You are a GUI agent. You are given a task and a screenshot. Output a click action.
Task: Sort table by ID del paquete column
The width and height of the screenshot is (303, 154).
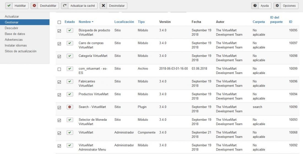276,20
